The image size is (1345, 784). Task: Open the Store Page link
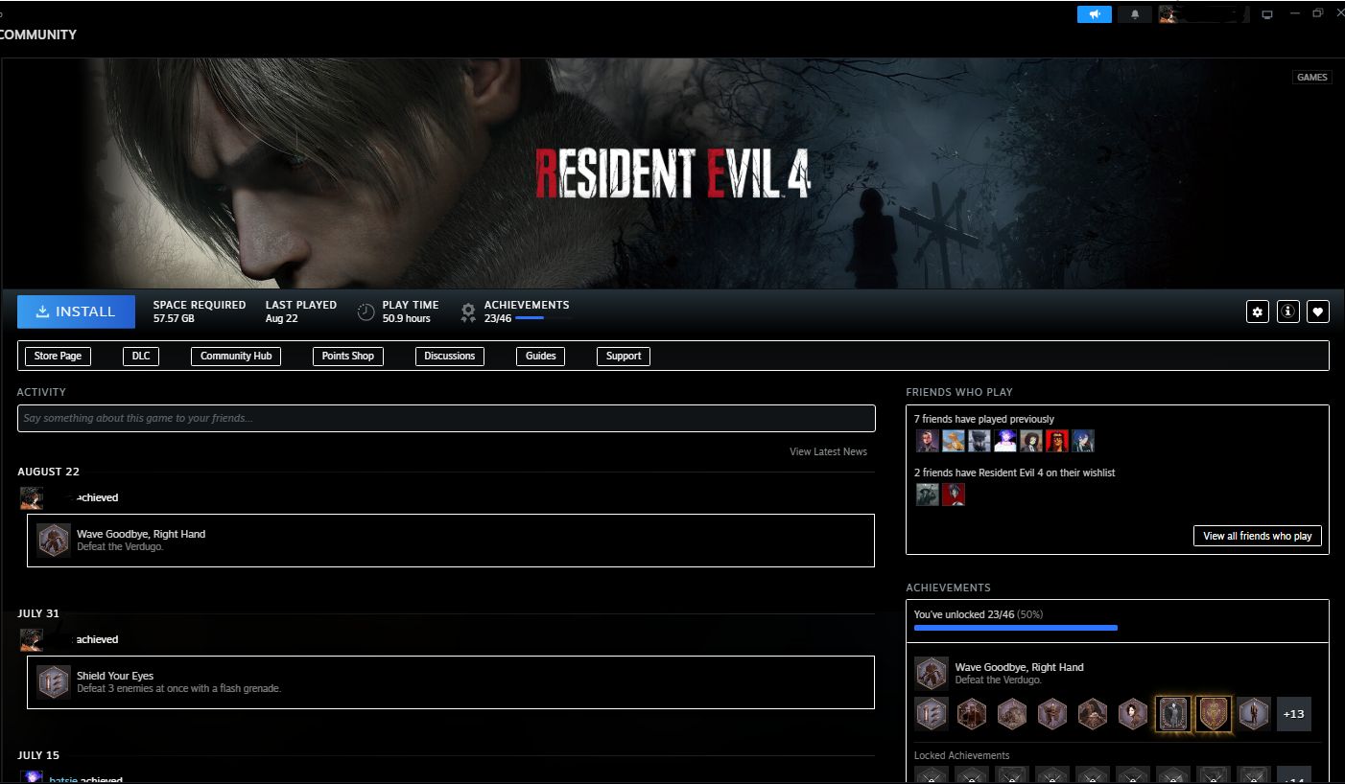click(58, 356)
